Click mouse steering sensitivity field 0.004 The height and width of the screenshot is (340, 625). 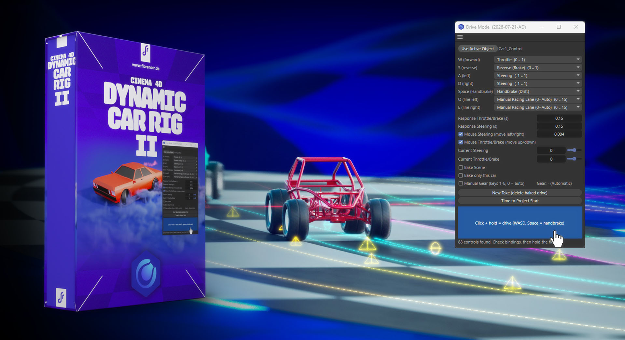point(559,134)
